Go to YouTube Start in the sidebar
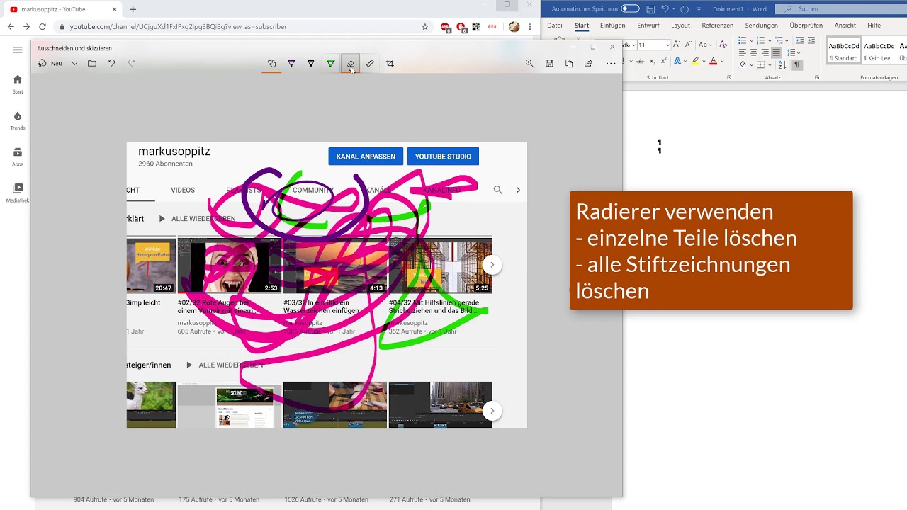907x510 pixels. 18,84
